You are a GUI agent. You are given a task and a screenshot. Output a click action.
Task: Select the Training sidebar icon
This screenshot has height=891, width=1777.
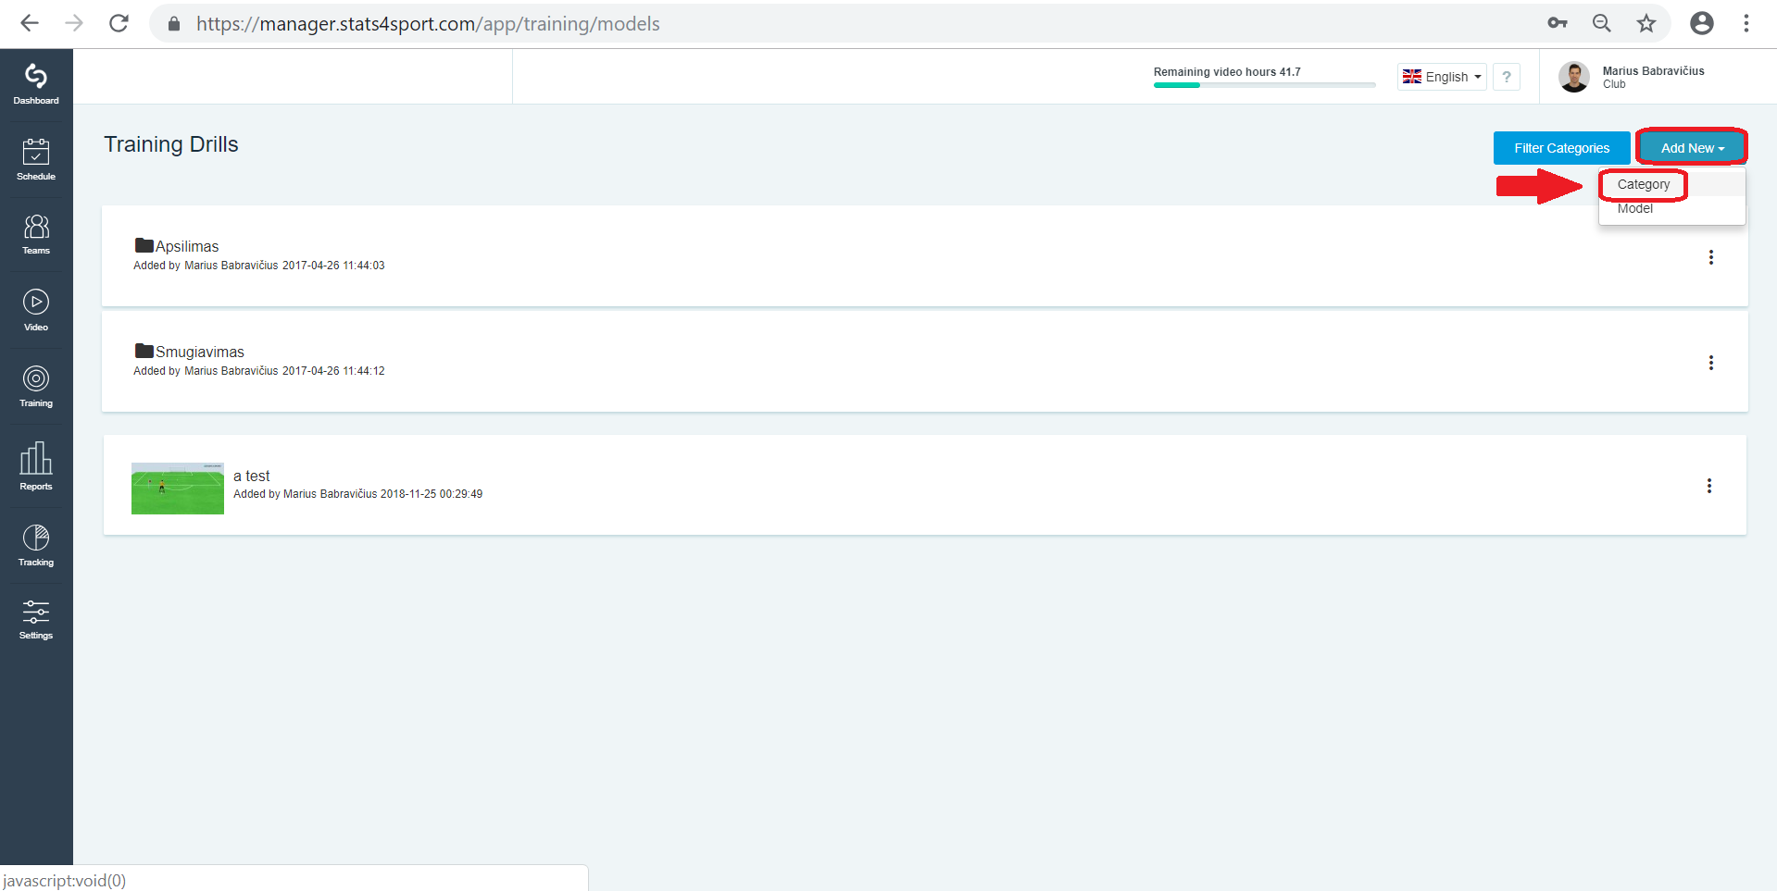pyautogui.click(x=36, y=386)
